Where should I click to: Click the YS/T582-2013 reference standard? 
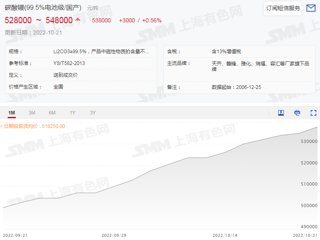coord(69,63)
